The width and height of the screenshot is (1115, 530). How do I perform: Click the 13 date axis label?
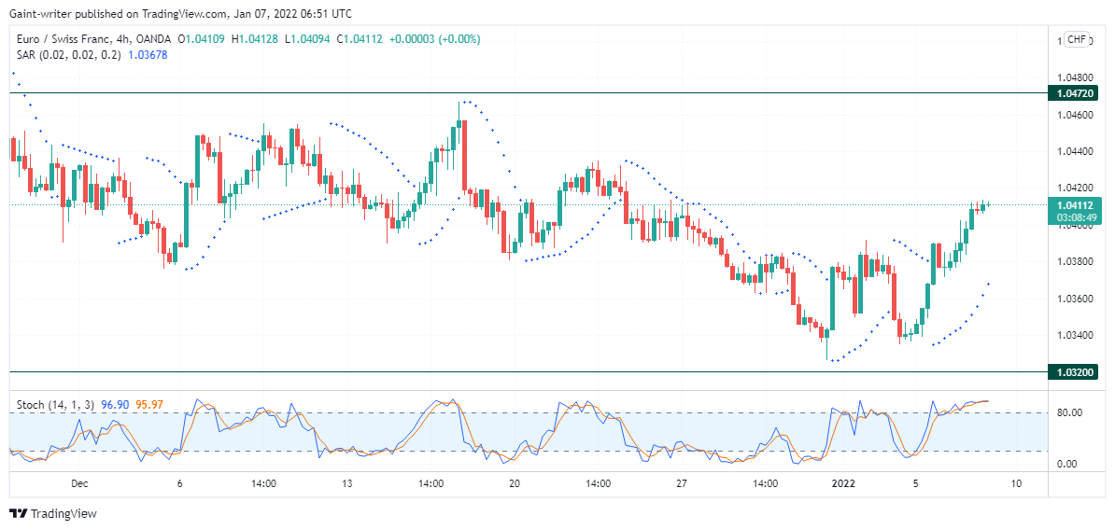tap(347, 484)
